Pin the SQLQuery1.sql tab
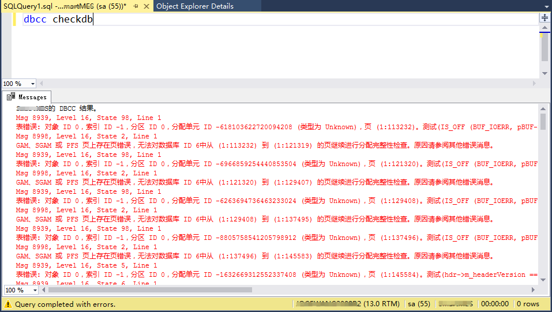Image resolution: width=552 pixels, height=312 pixels. click(136, 6)
